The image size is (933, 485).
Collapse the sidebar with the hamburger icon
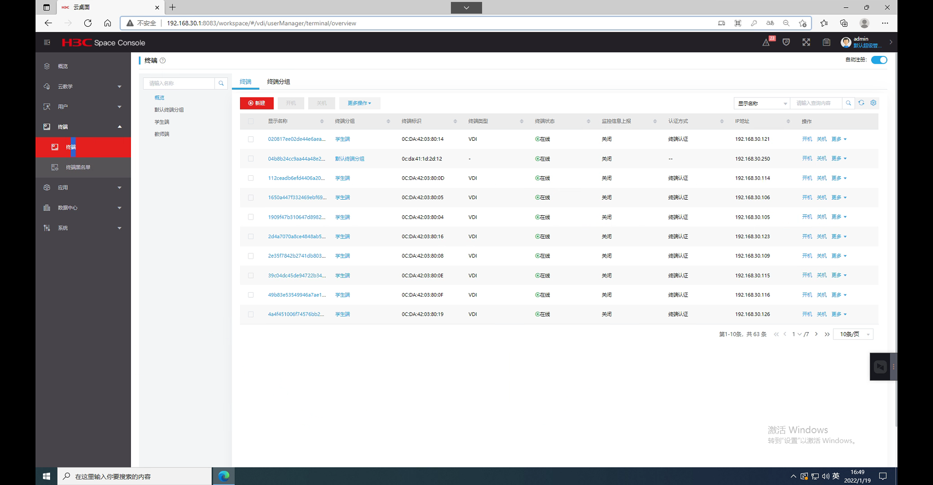click(47, 42)
